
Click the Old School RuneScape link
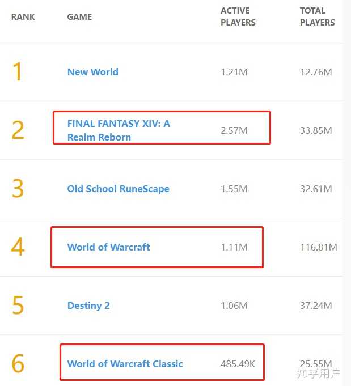pyautogui.click(x=118, y=189)
